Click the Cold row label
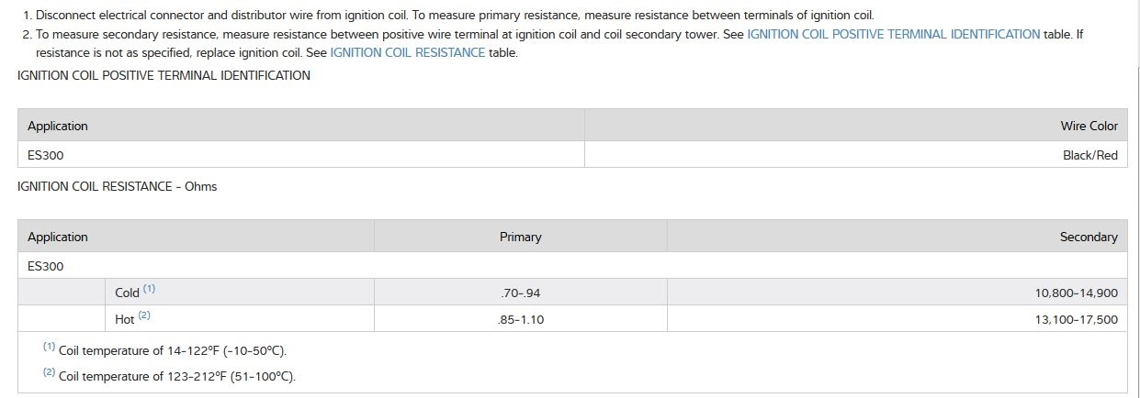The image size is (1140, 398). [x=127, y=293]
